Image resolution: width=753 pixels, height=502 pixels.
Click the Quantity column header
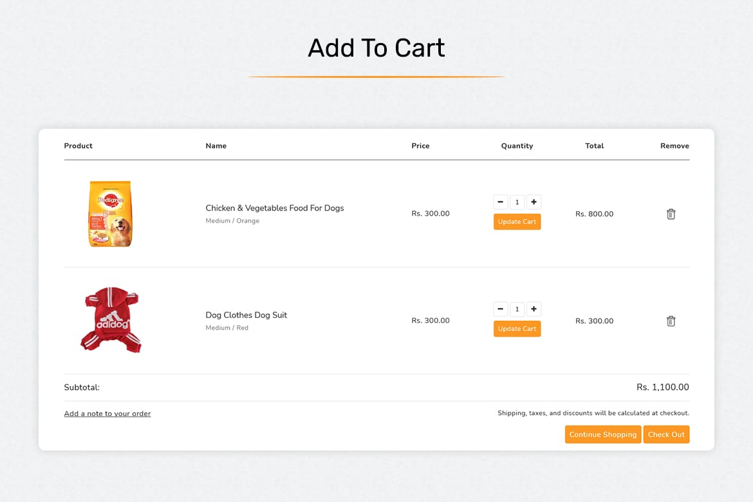click(517, 145)
